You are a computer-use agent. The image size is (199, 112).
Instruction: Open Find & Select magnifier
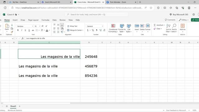pos(174,28)
